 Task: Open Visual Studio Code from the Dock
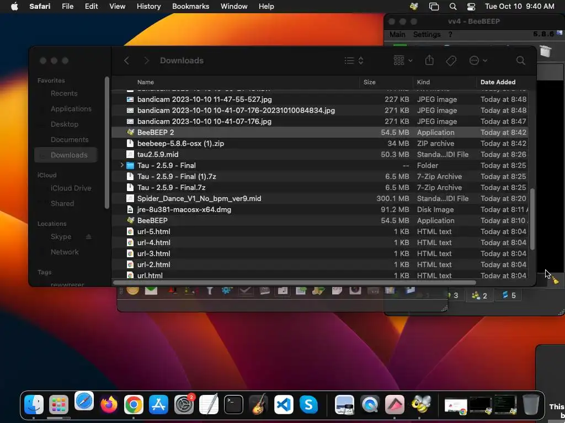pos(284,405)
